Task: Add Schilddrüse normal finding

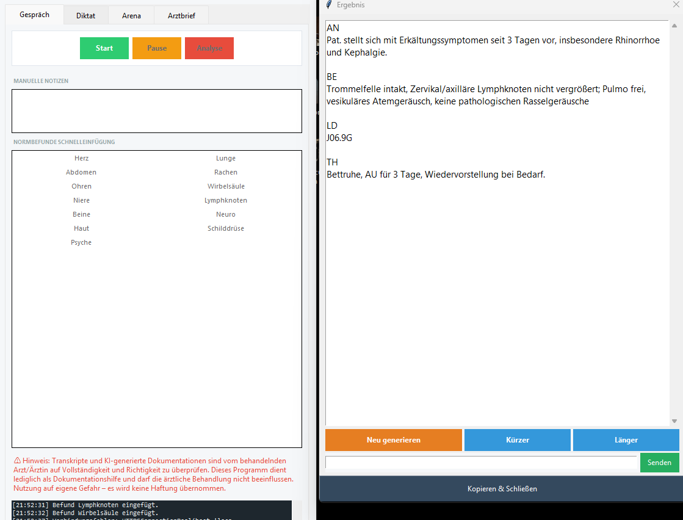Action: (225, 228)
